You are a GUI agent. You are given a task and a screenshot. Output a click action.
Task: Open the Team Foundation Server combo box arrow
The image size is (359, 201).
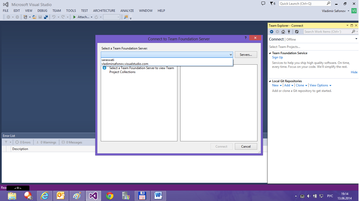[x=231, y=54]
